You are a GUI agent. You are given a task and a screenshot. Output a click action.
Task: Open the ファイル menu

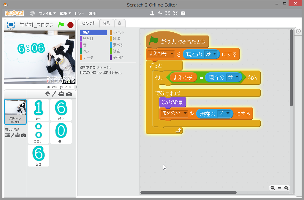click(47, 13)
